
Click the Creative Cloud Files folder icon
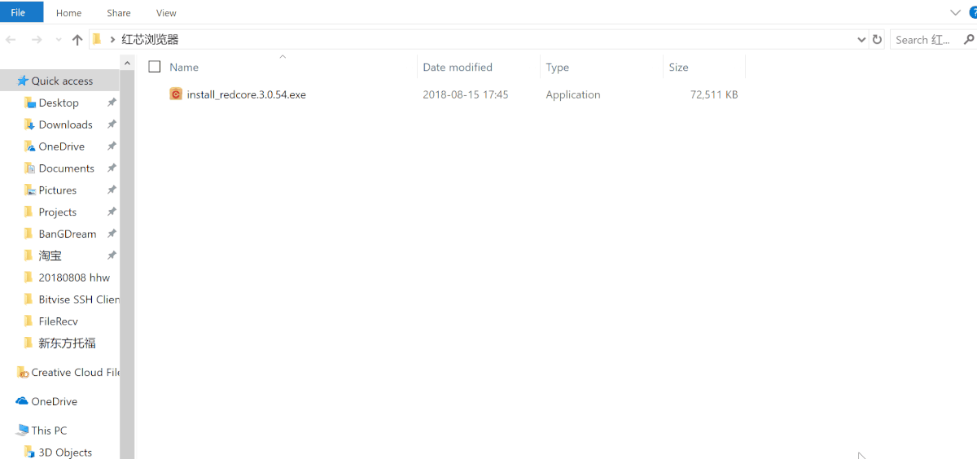[23, 373]
